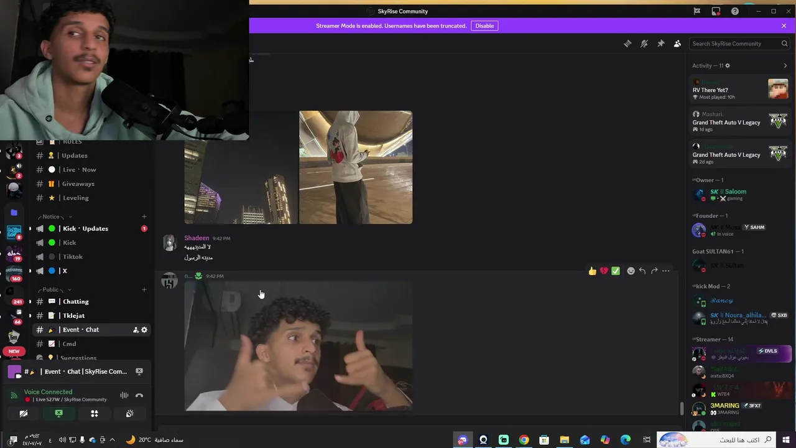This screenshot has width=796, height=448.
Task: Open member Rancy under kick Mod
Action: pyautogui.click(x=741, y=301)
